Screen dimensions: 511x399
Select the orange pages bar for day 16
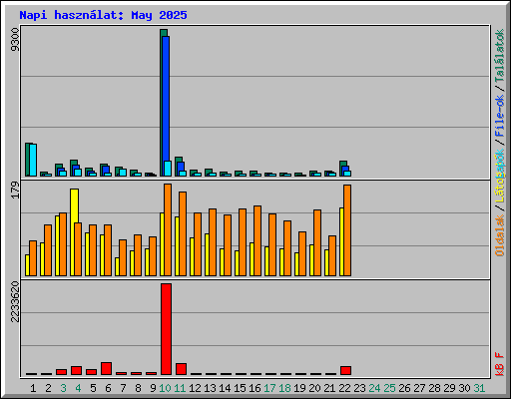click(257, 240)
